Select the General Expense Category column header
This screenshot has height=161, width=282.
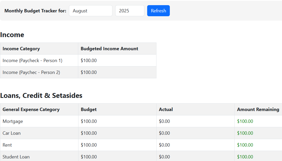(31, 109)
